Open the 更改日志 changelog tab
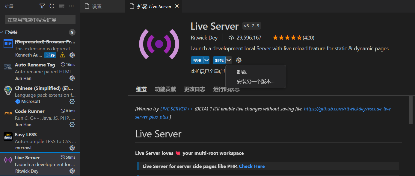This screenshot has height=176, width=415. tap(194, 89)
